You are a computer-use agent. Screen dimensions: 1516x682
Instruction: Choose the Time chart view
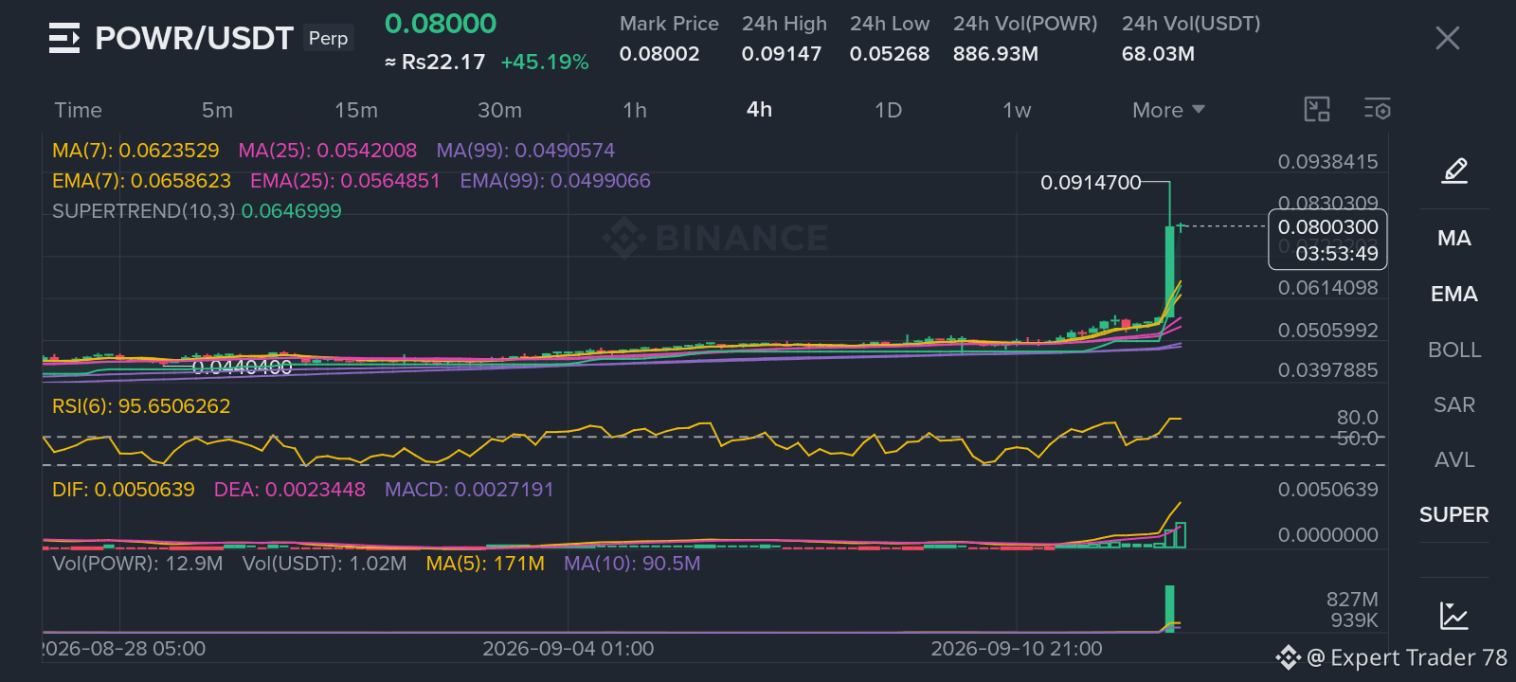(78, 110)
